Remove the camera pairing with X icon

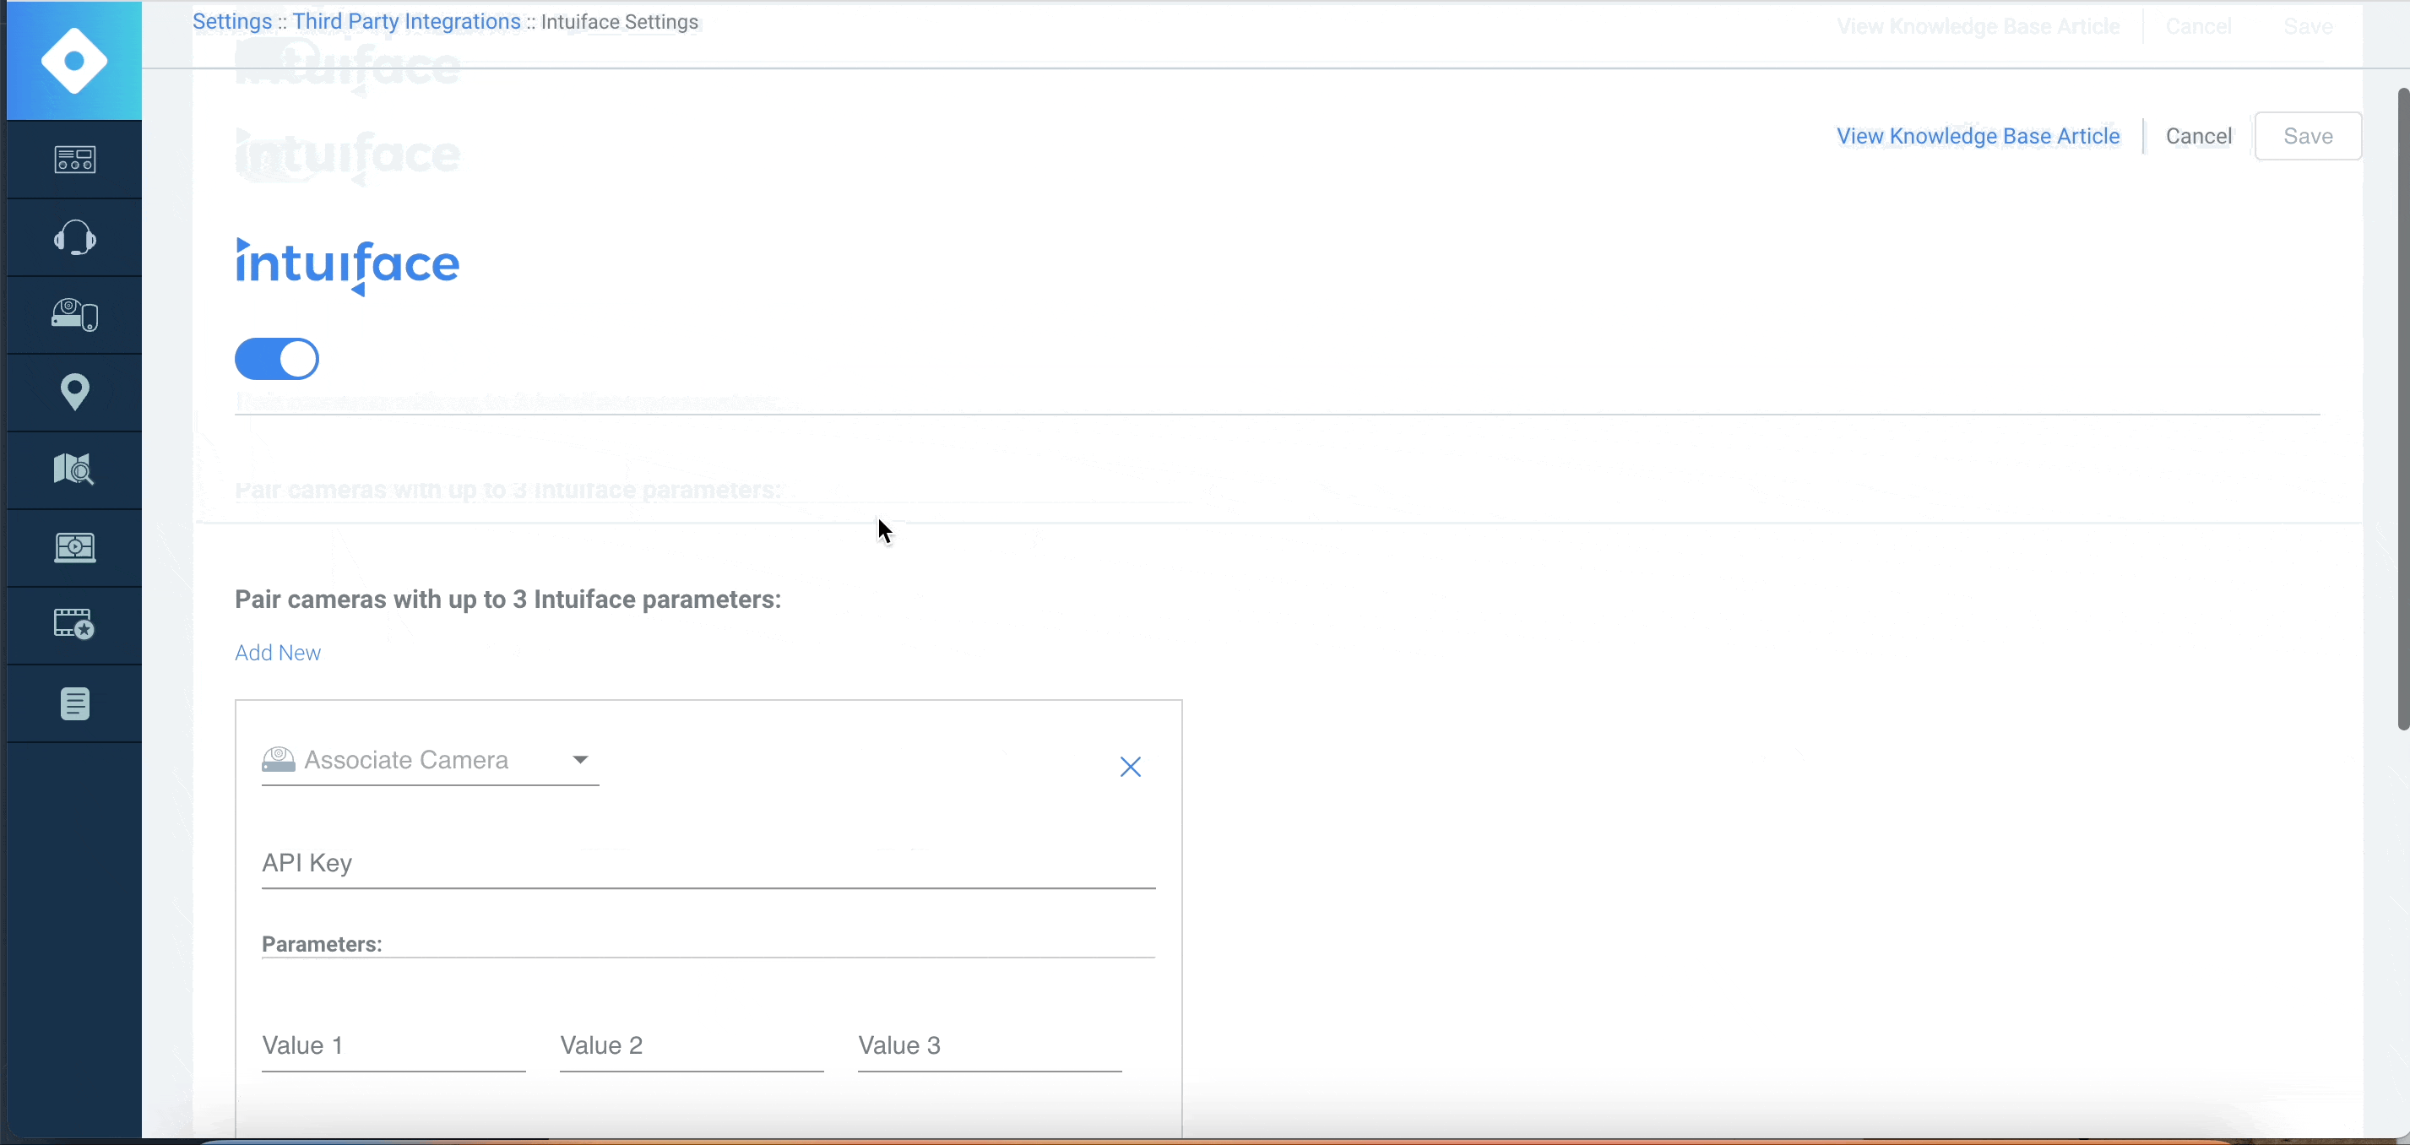(1130, 767)
